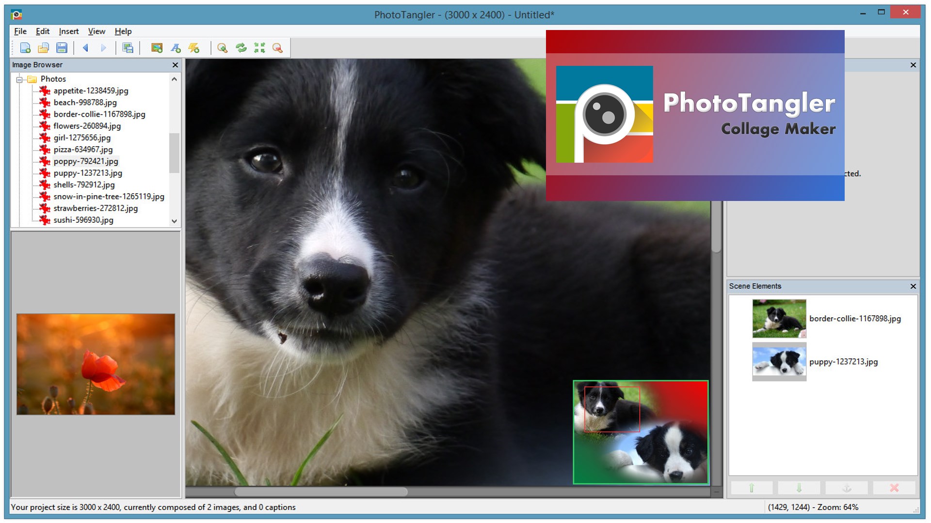Click the Fit to window green arrows icon

click(259, 48)
